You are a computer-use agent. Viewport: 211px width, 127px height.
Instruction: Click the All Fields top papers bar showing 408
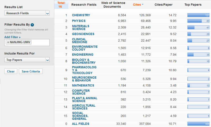(198, 124)
